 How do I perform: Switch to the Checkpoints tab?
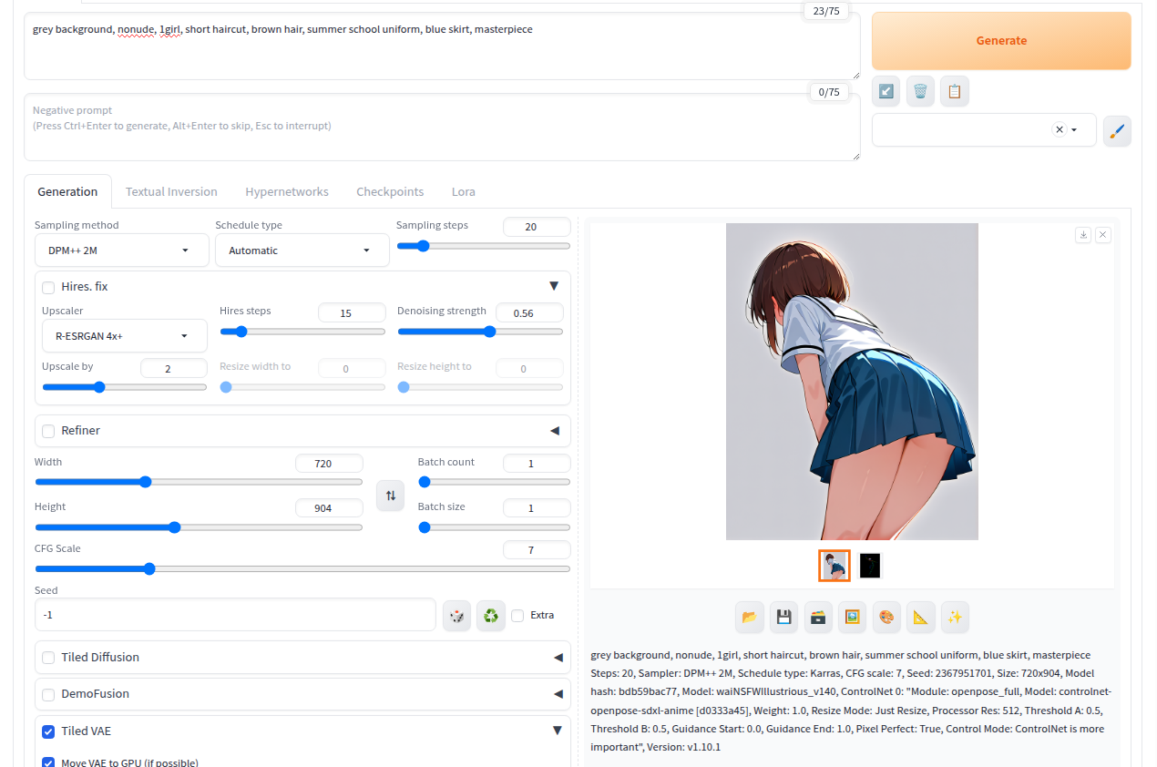[x=390, y=191]
